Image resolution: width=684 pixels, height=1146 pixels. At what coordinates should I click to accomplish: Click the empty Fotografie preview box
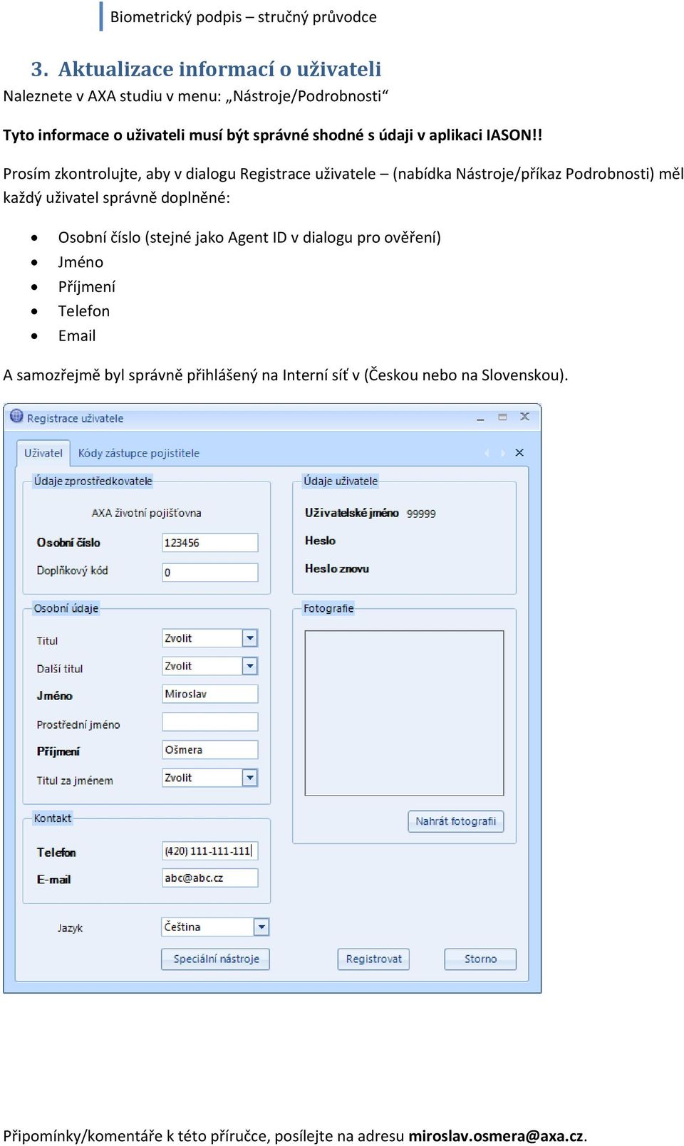point(404,713)
